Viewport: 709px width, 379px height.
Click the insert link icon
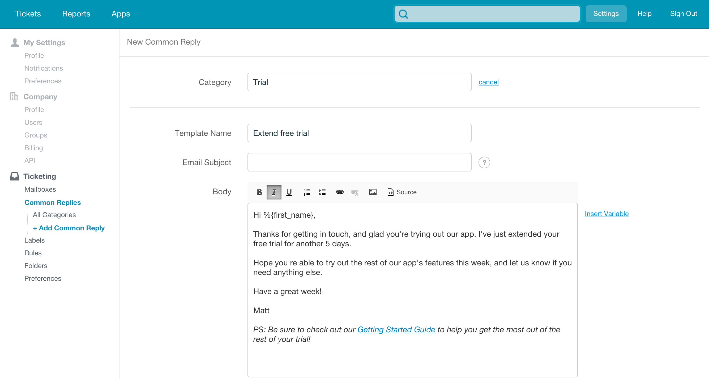340,192
